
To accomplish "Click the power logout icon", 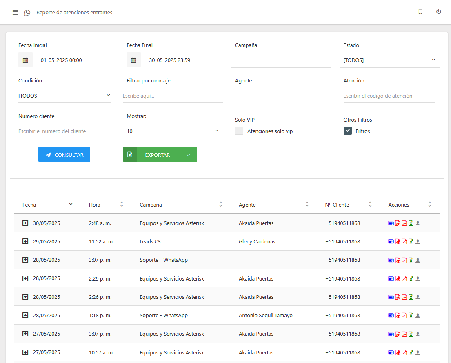I will pyautogui.click(x=438, y=11).
